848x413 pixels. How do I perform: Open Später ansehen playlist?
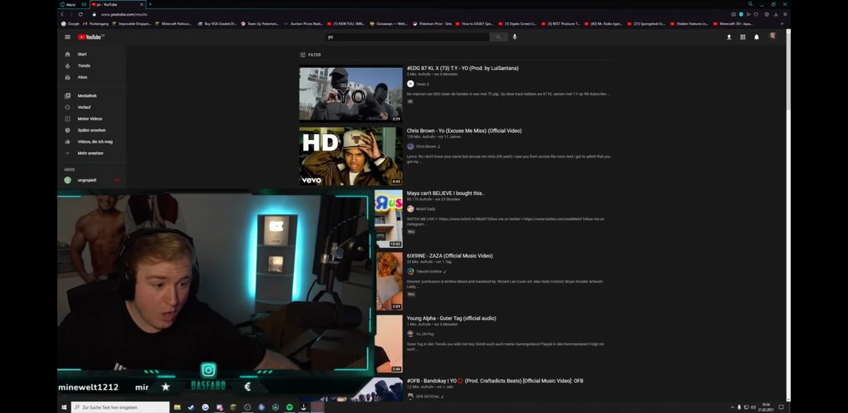tap(92, 130)
